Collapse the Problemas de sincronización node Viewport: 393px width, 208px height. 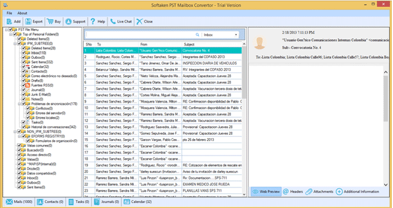coord(19,104)
